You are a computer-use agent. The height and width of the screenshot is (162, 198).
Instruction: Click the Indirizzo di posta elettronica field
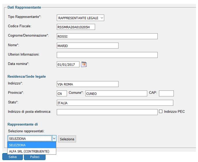[x=107, y=112]
